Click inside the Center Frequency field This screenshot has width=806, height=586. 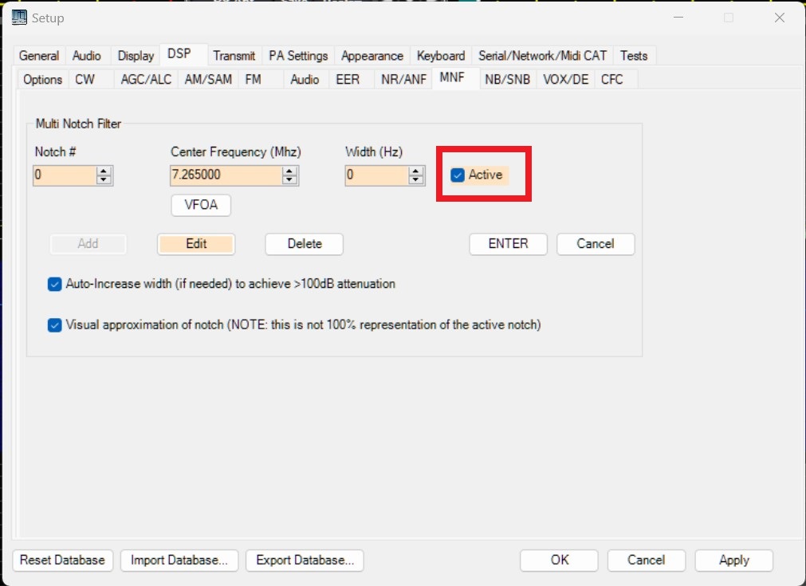pos(225,175)
